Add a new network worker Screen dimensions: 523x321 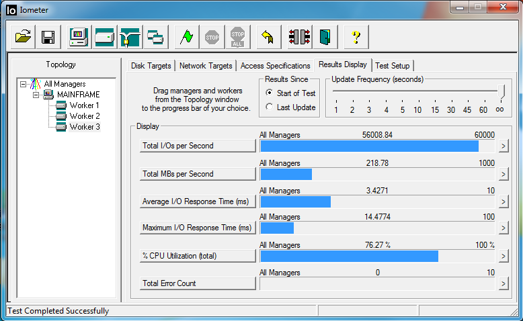[130, 37]
